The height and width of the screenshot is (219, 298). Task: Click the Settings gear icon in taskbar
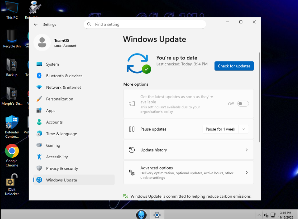coord(157,215)
